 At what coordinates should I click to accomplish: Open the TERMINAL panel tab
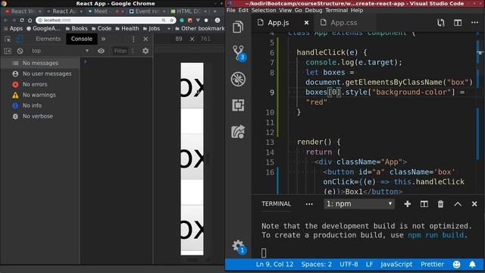click(x=276, y=204)
